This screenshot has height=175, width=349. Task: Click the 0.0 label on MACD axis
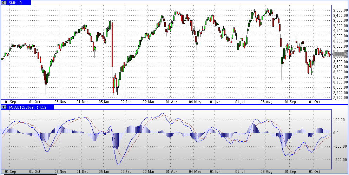(336, 133)
